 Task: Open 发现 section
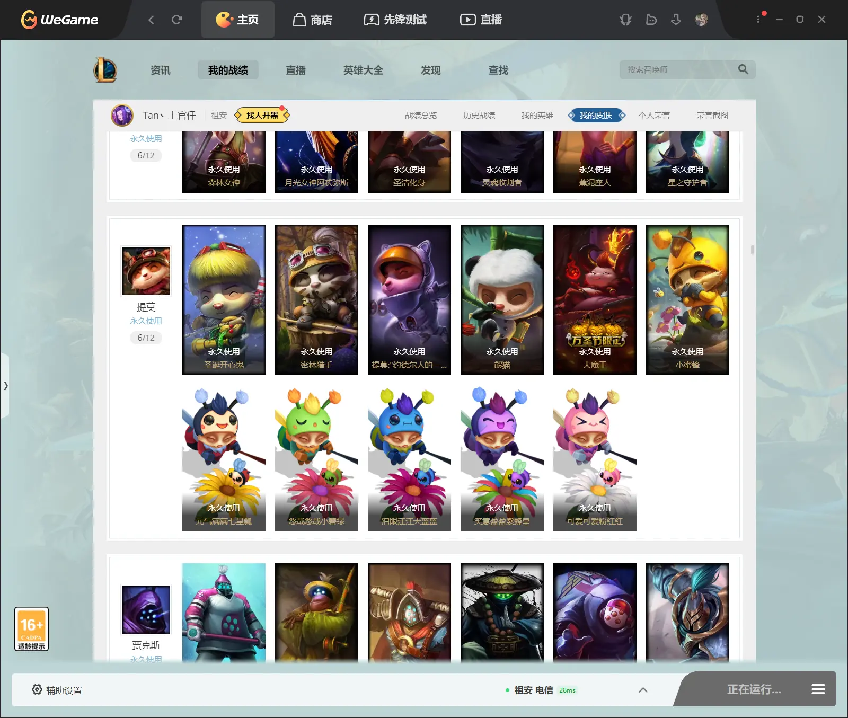(x=430, y=70)
